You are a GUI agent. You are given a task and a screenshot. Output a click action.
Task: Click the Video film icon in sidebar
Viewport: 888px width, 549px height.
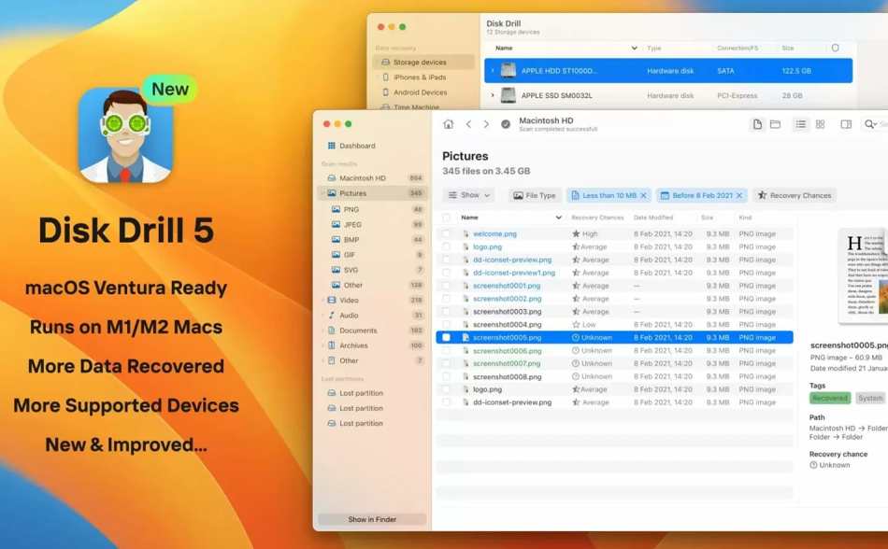point(332,301)
